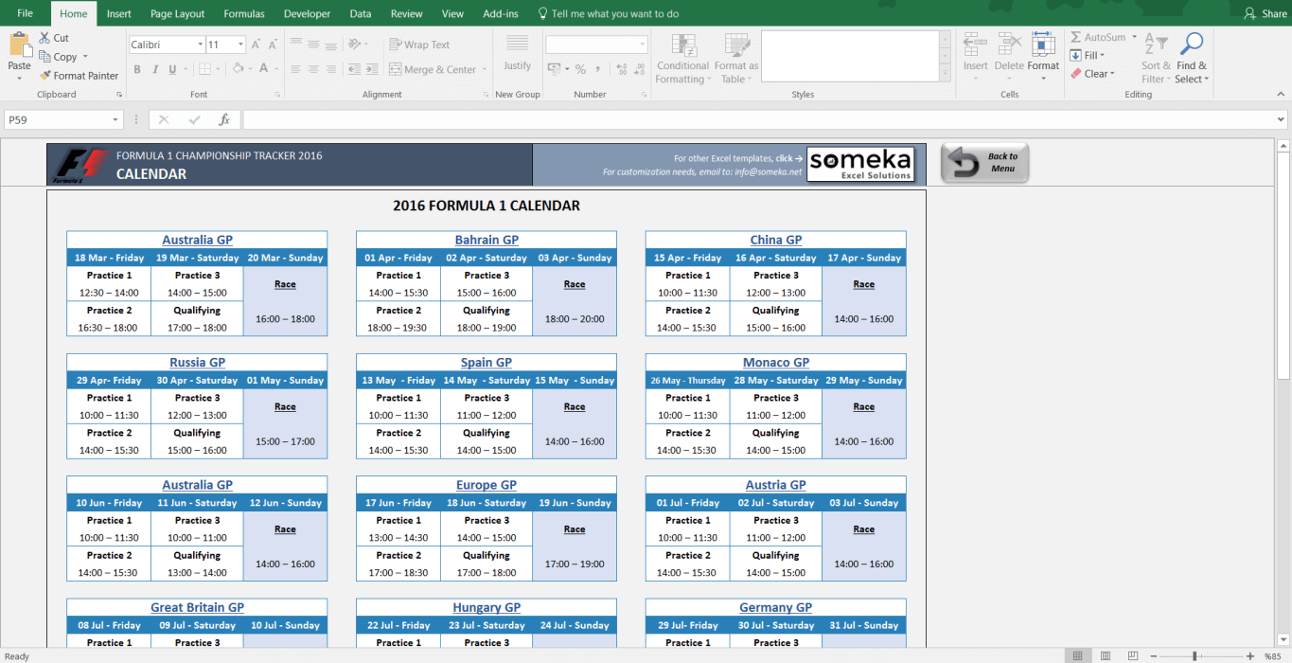The image size is (1292, 663).
Task: Click the Copy icon
Action: click(x=44, y=57)
